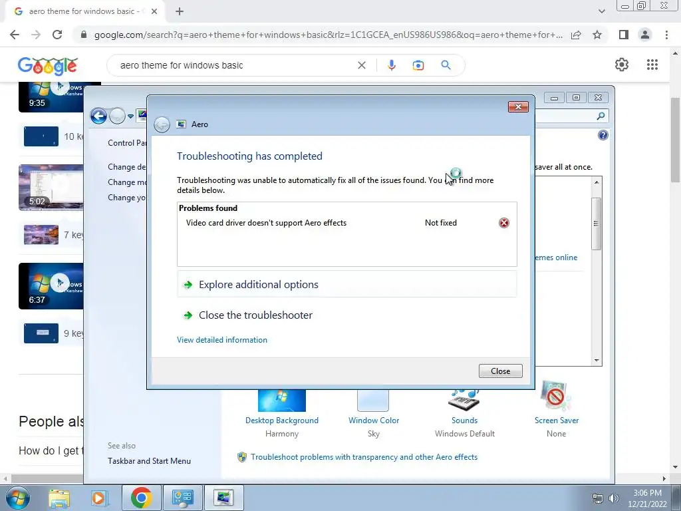The image size is (681, 511).
Task: Click the Chrome address bar URL
Action: pos(329,35)
